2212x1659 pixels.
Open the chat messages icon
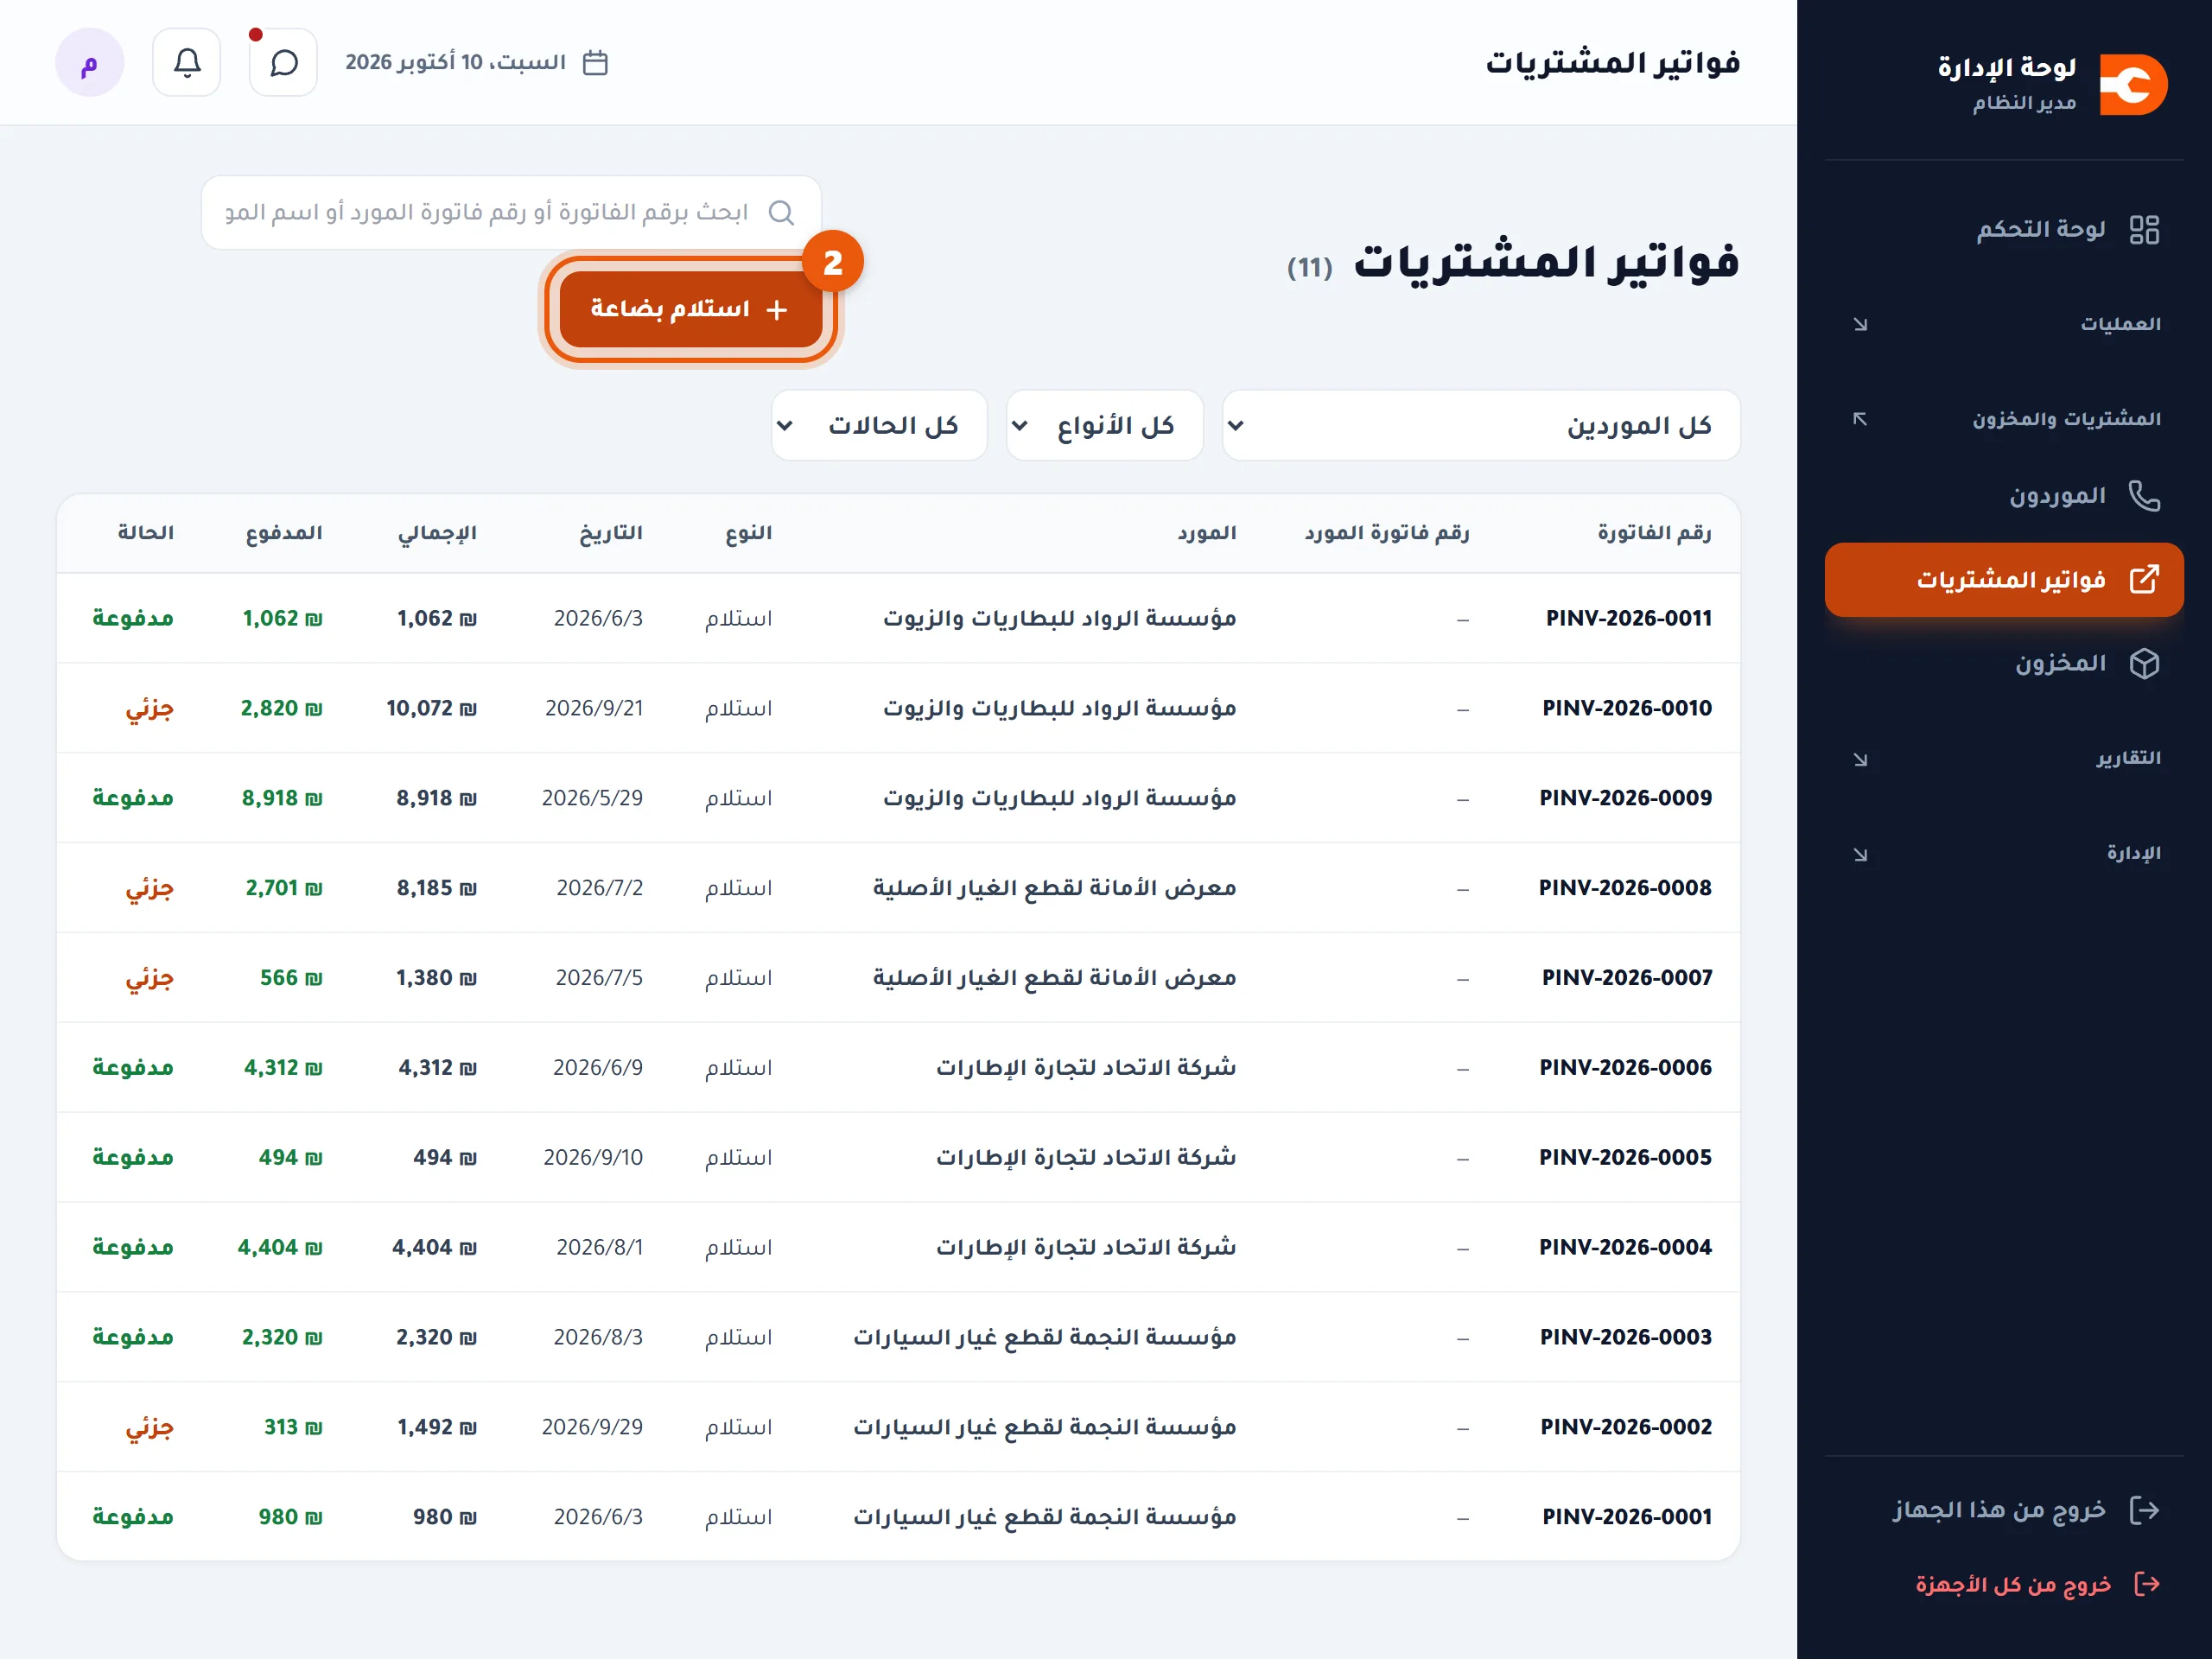[x=284, y=62]
